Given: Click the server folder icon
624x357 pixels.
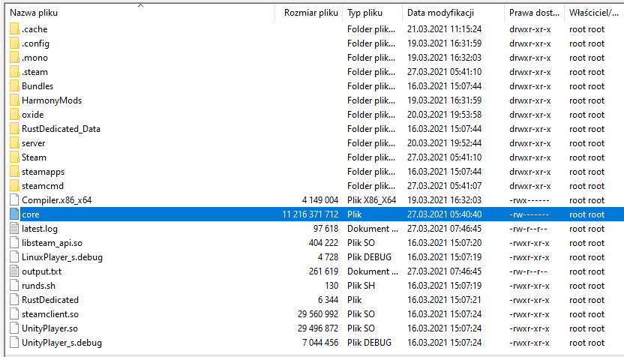Looking at the screenshot, I should pyautogui.click(x=14, y=143).
